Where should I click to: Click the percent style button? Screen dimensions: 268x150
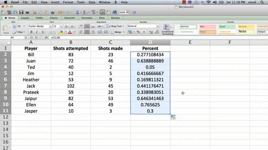pyautogui.click(x=138, y=32)
